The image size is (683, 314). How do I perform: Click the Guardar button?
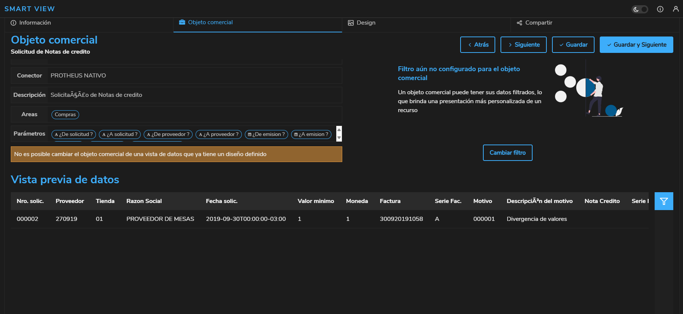tap(573, 45)
